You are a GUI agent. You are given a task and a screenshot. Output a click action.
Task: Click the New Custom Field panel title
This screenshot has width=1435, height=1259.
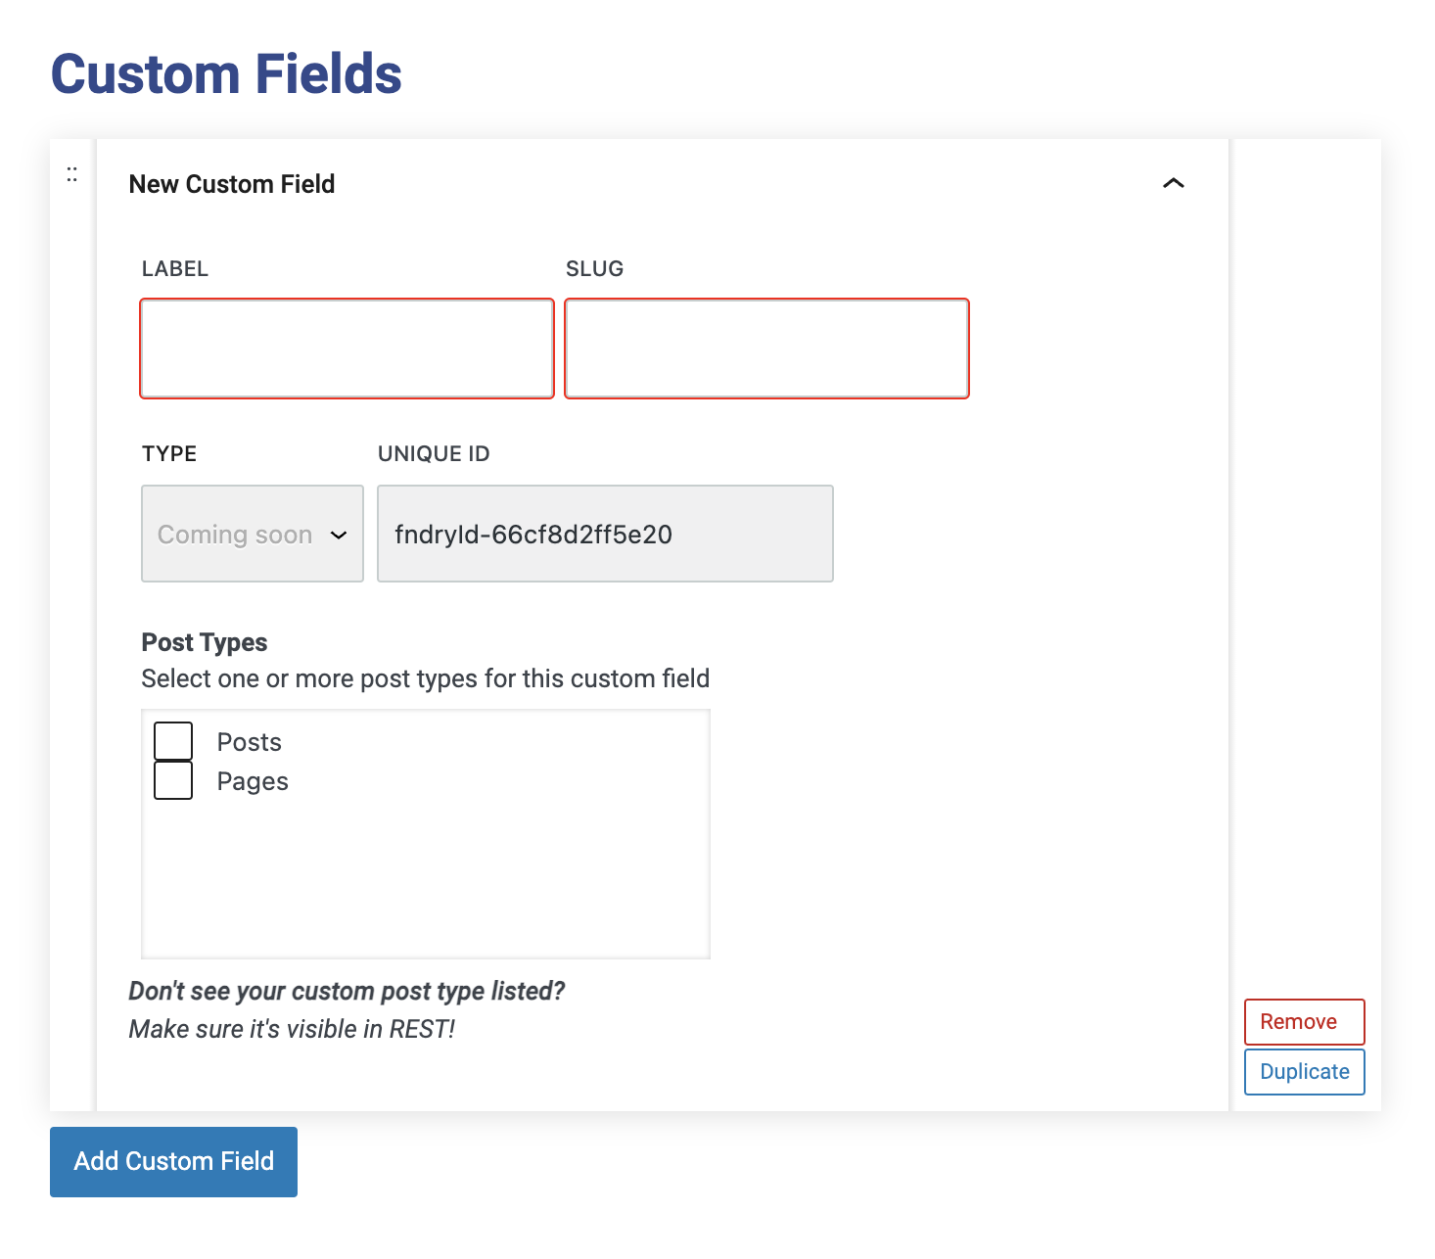[x=232, y=184]
